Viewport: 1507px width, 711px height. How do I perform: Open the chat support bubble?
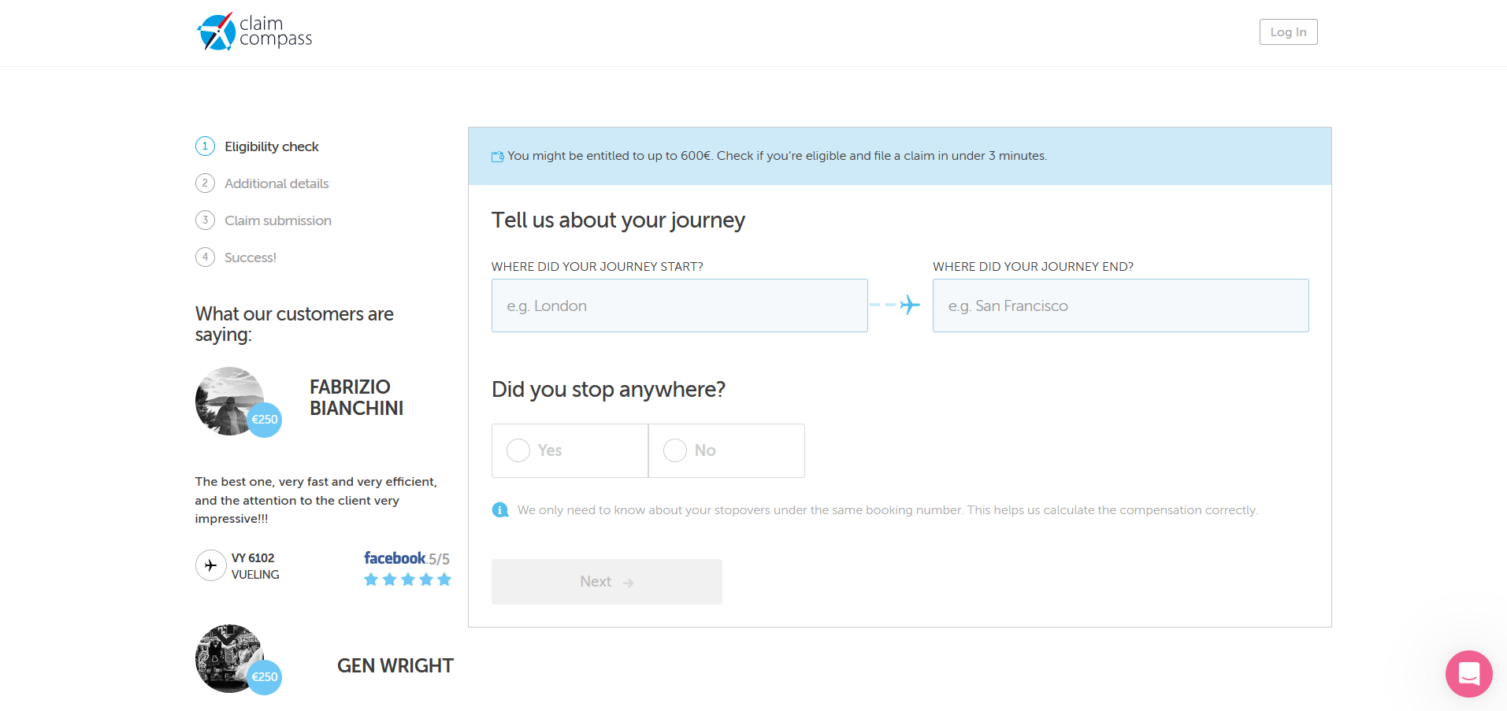pos(1468,674)
